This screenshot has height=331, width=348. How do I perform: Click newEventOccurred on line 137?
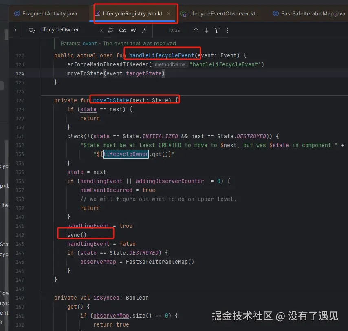click(x=106, y=190)
